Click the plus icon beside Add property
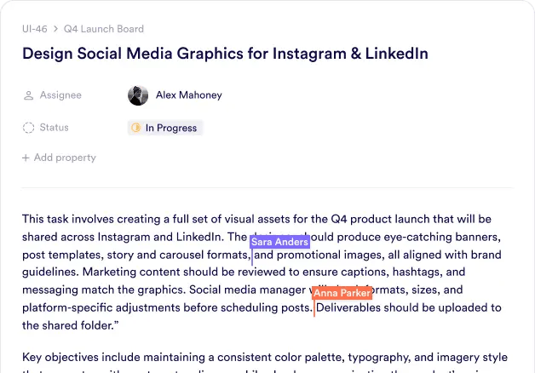The image size is (535, 373). pos(26,158)
